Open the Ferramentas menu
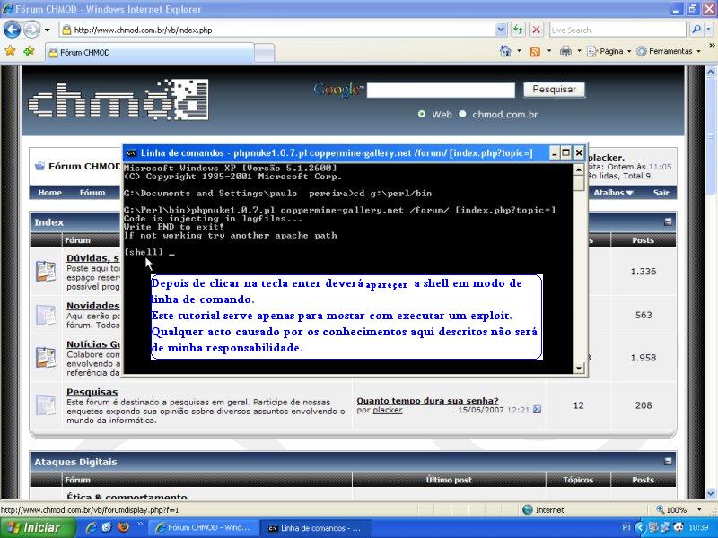The height and width of the screenshot is (538, 718). tap(669, 51)
